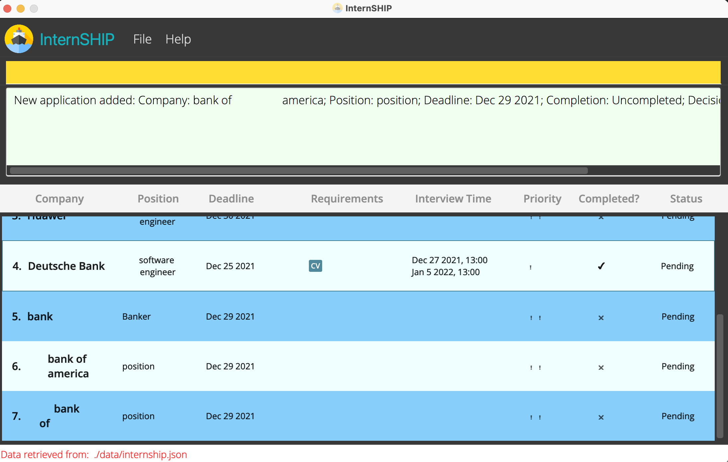The image size is (728, 462).
Task: Click the cross mark in row 7
Action: pos(601,417)
